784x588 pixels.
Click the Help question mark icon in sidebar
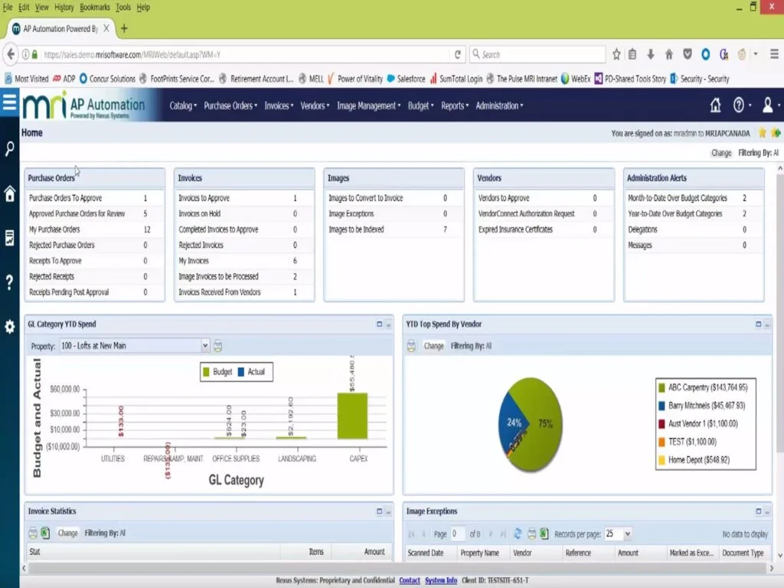point(10,282)
